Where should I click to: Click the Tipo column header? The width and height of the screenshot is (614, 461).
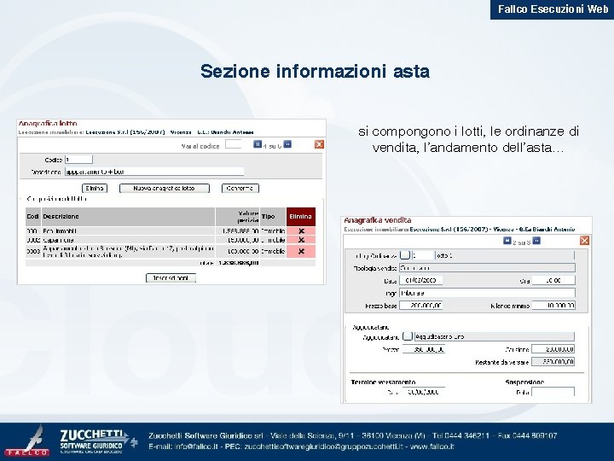[x=273, y=216]
